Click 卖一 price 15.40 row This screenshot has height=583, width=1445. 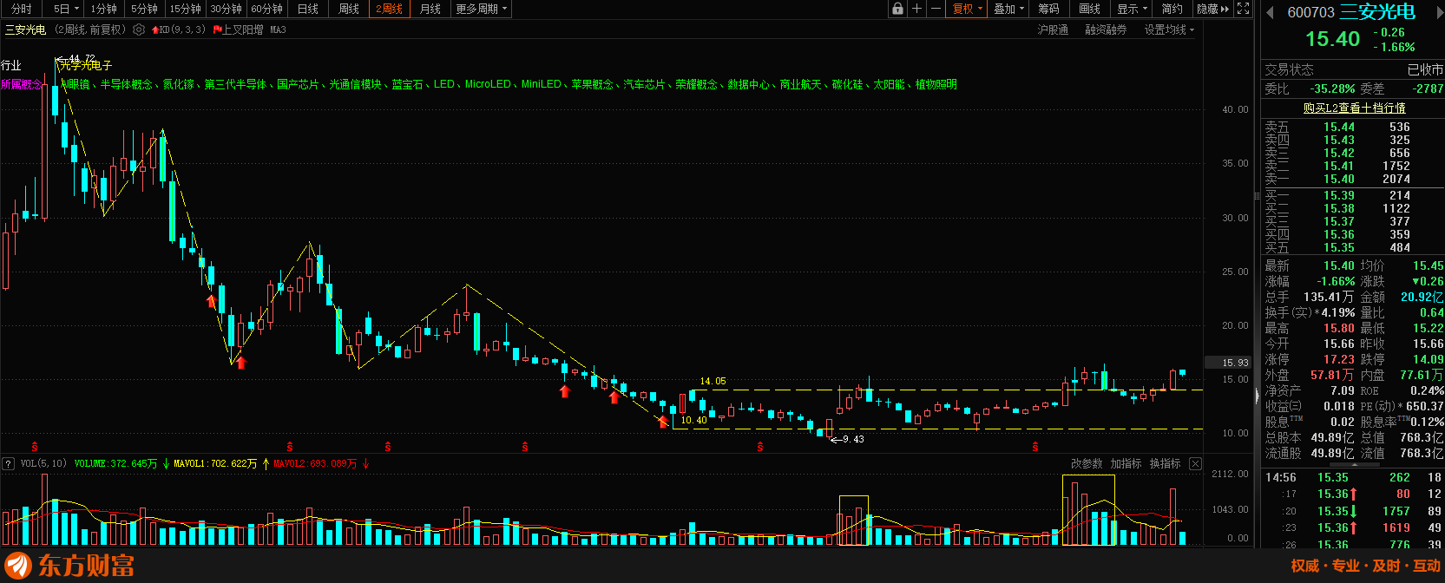1353,179
